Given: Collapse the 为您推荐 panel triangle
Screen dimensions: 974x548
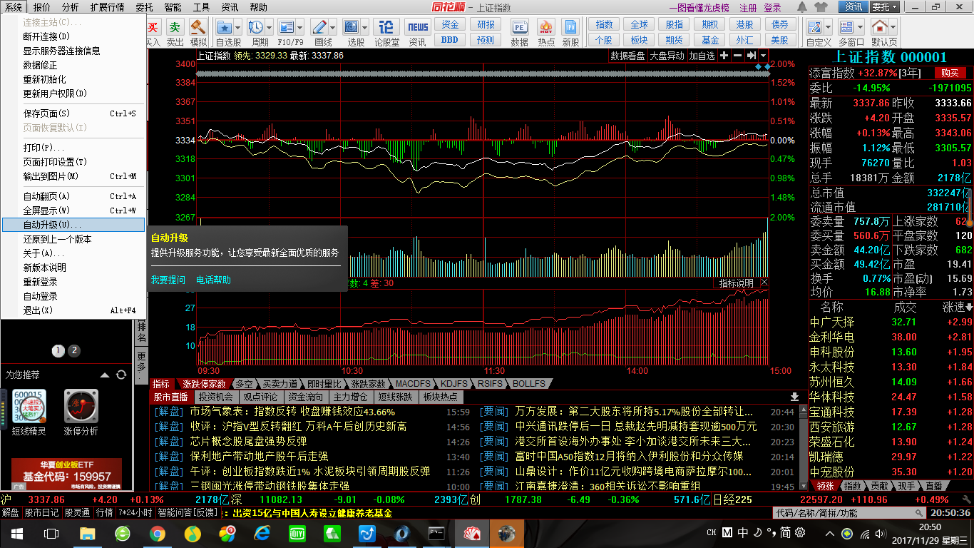Looking at the screenshot, I should coord(105,375).
